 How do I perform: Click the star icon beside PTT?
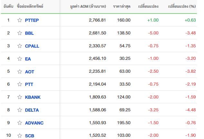click(20, 84)
